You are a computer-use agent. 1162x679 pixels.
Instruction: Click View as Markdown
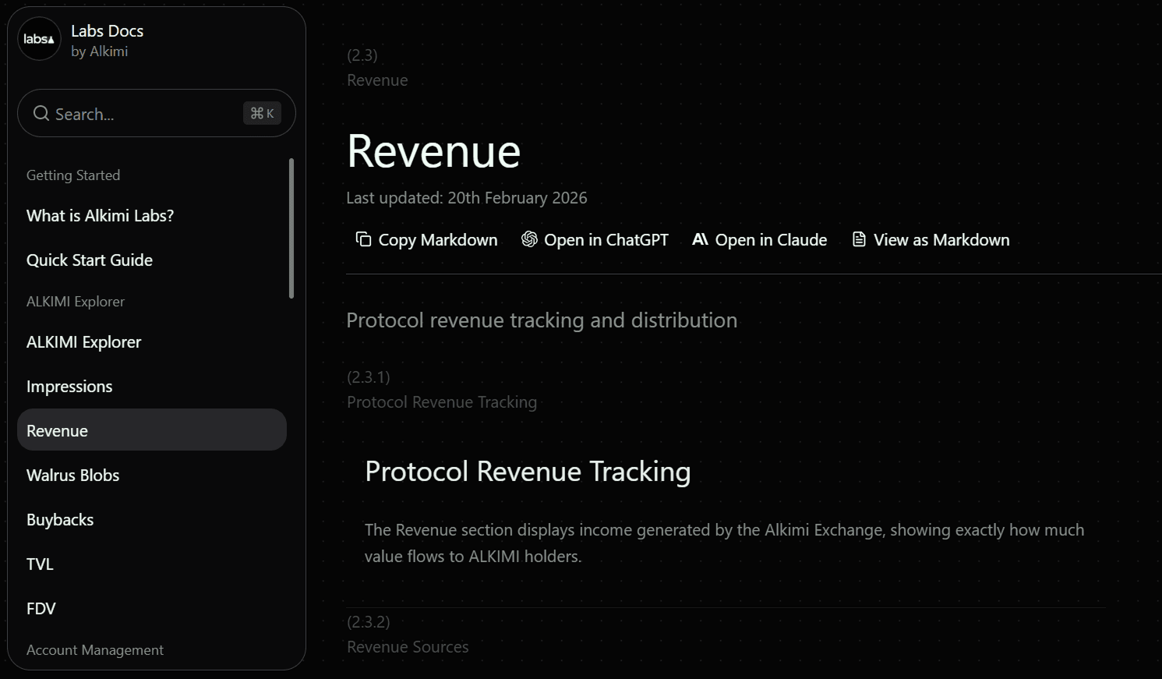click(x=931, y=239)
